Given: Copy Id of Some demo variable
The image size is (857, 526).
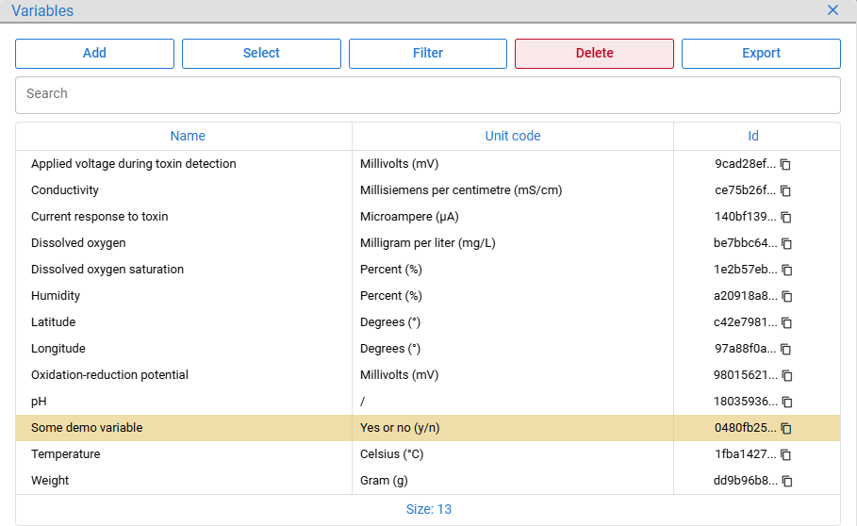Looking at the screenshot, I should coord(786,428).
